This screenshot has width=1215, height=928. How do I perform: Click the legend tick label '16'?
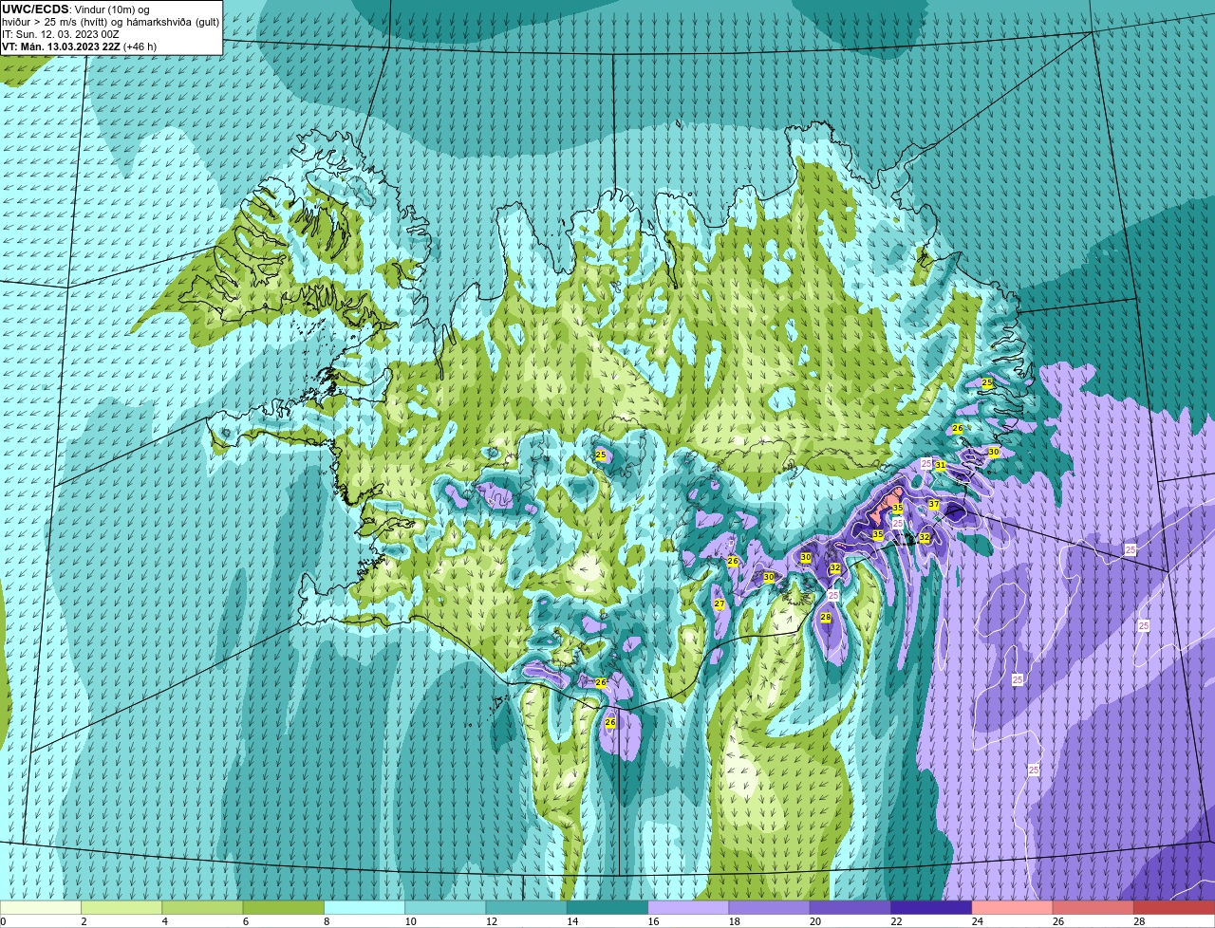(x=653, y=921)
